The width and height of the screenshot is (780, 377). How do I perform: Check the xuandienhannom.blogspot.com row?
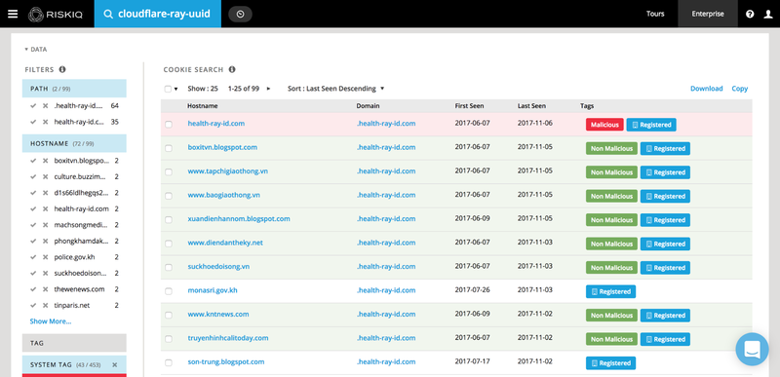coord(169,219)
